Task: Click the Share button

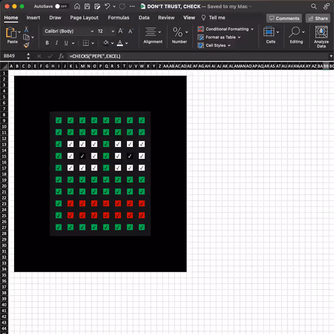Action: click(318, 18)
